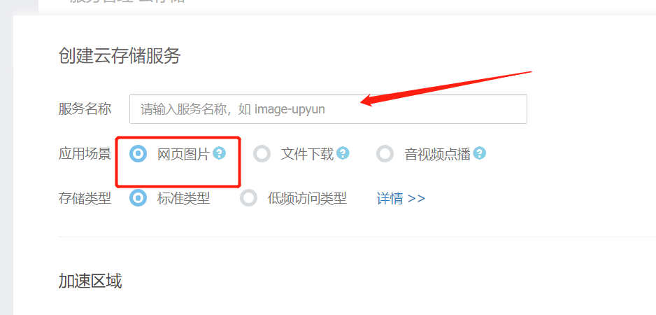Image resolution: width=656 pixels, height=315 pixels.
Task: Click question mark icon next to 文件下载
Action: (x=343, y=153)
